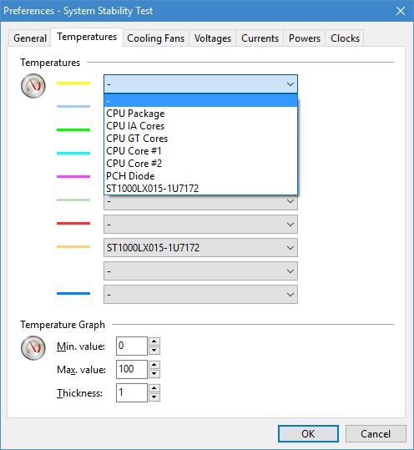Switch to the General tab
This screenshot has width=414, height=450.
click(30, 38)
